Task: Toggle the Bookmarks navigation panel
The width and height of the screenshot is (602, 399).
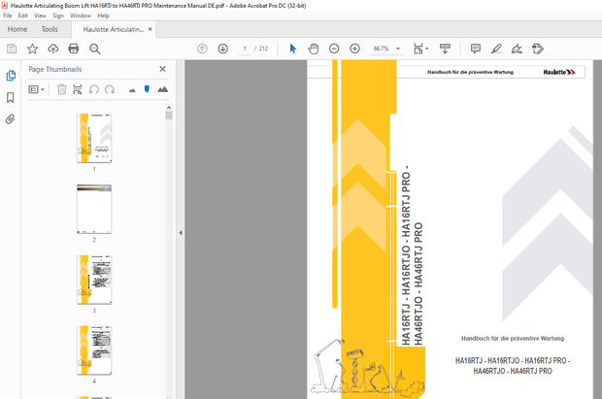Action: tap(11, 98)
